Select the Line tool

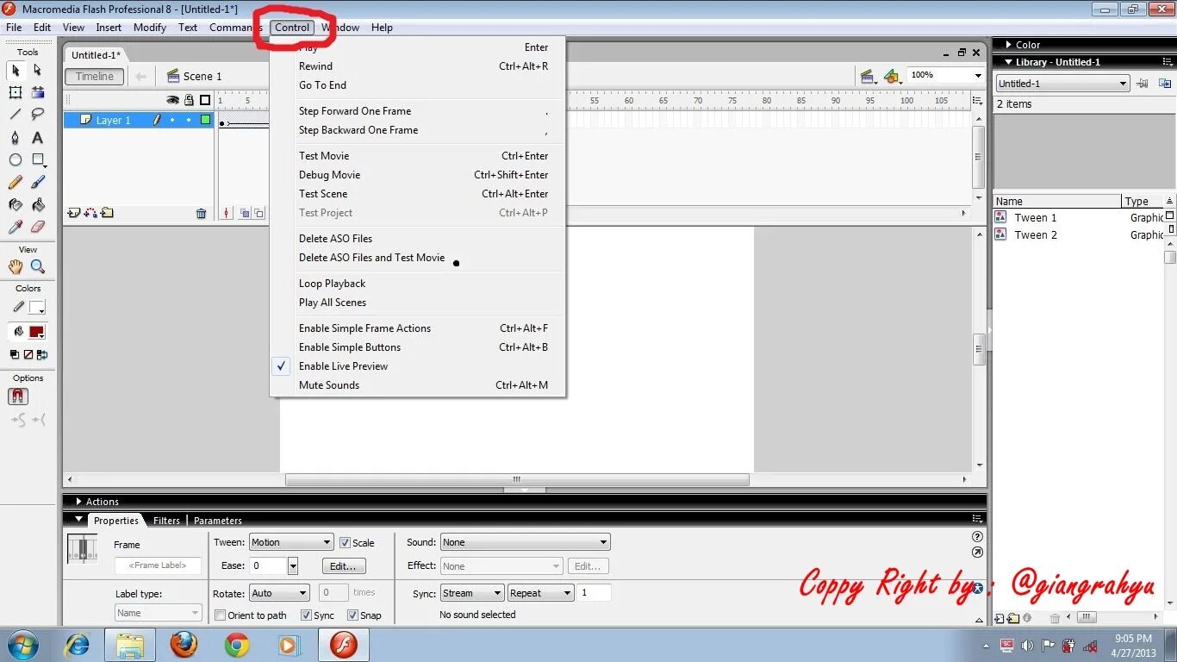tap(16, 115)
